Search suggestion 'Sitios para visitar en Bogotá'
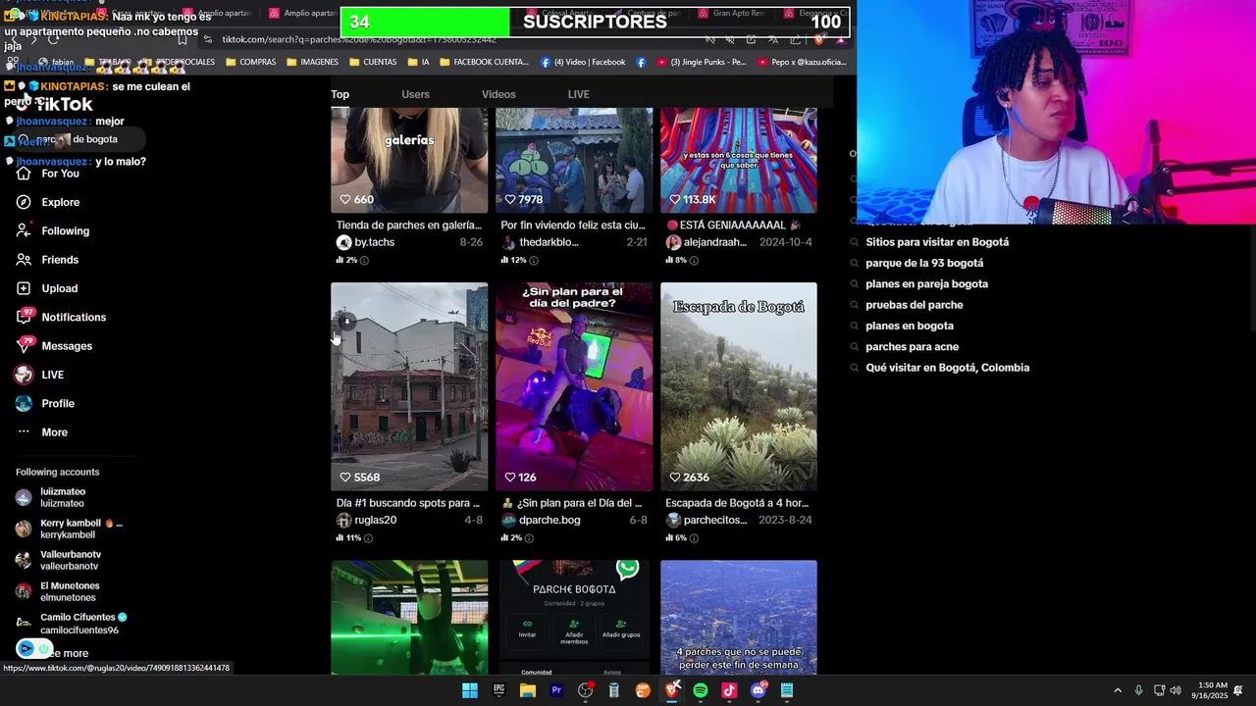The width and height of the screenshot is (1256, 706). 936,242
